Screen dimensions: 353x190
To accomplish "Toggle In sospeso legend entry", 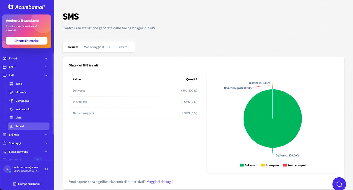I will [x=270, y=165].
